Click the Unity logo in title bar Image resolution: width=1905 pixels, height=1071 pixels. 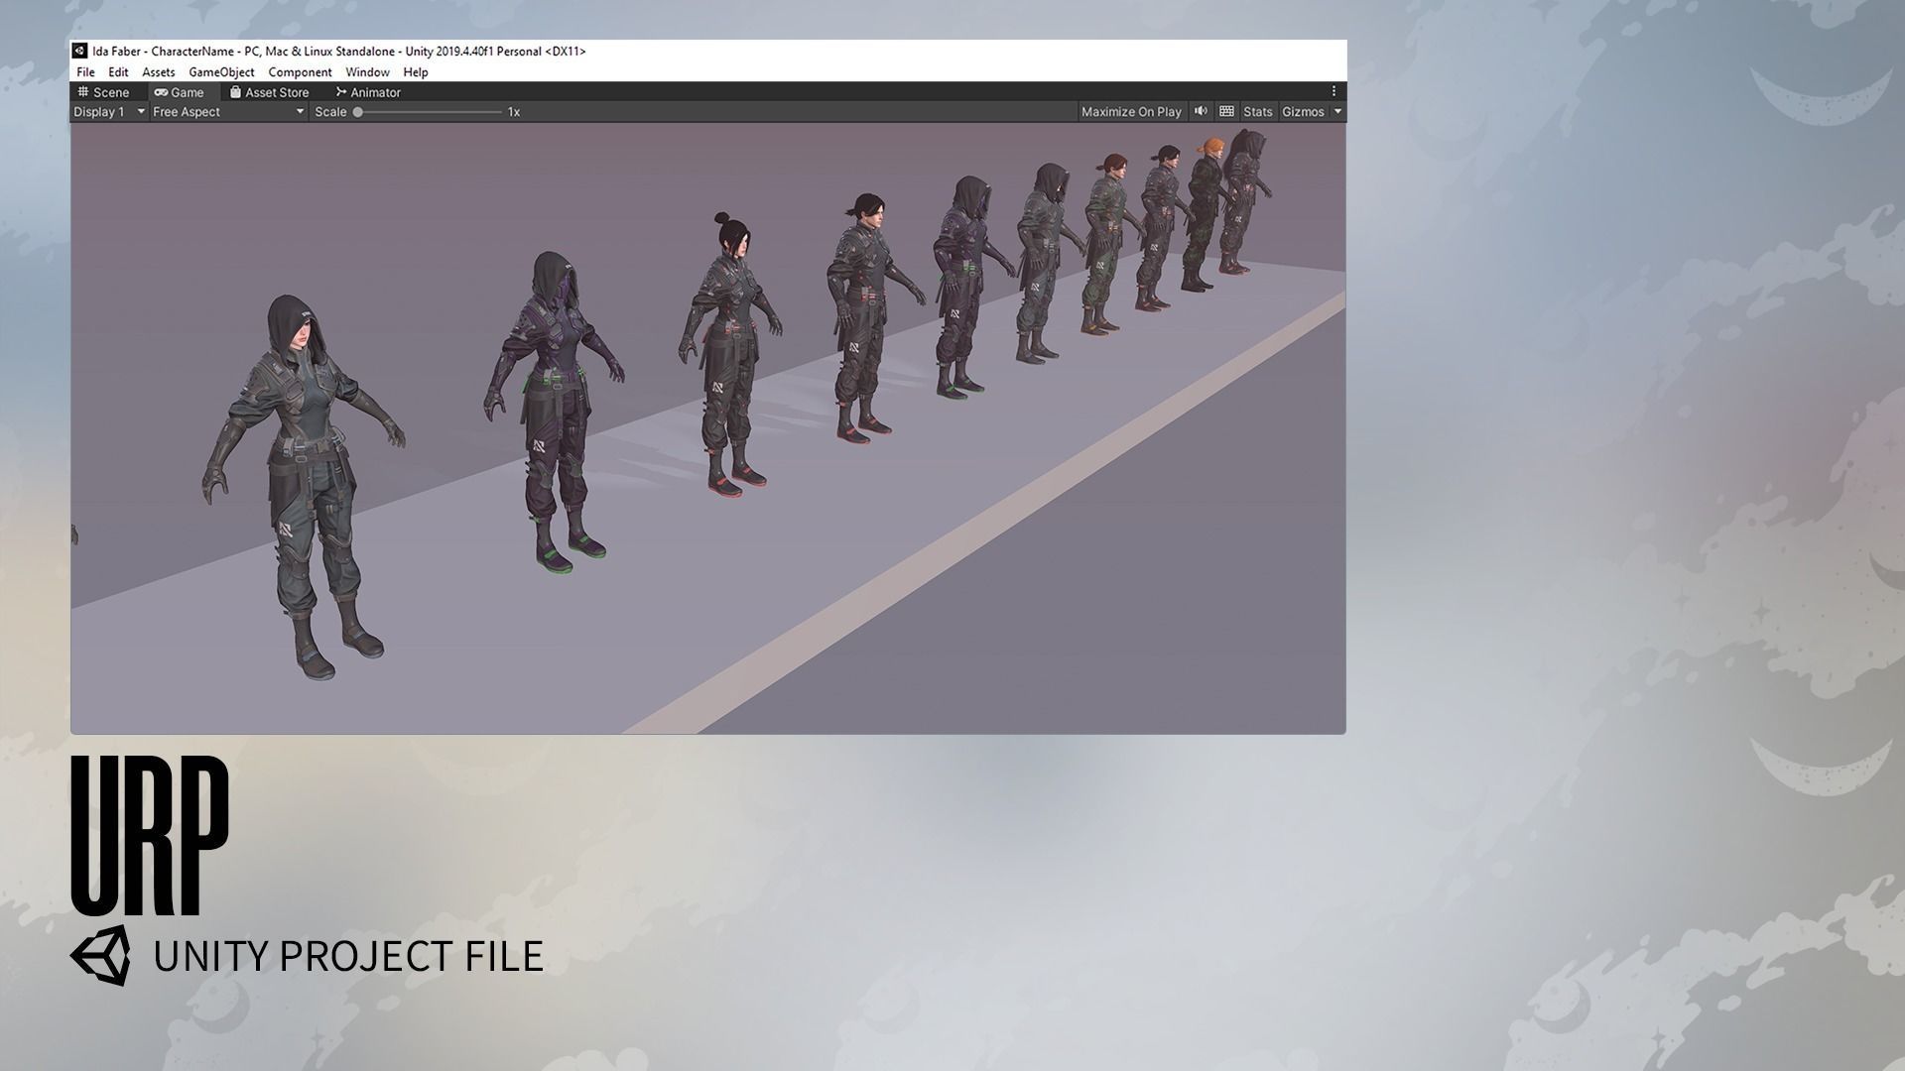tap(79, 51)
